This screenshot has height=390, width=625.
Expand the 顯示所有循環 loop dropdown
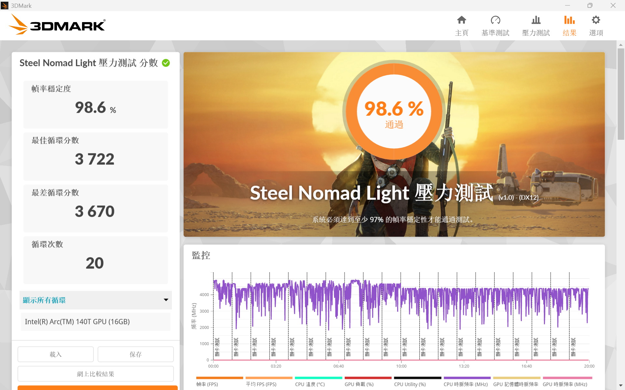[96, 300]
